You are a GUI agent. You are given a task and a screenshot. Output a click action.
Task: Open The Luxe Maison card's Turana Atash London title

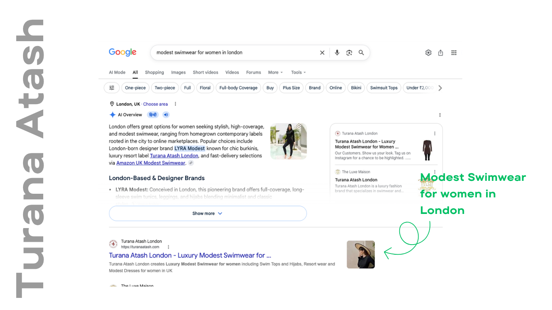tap(356, 180)
